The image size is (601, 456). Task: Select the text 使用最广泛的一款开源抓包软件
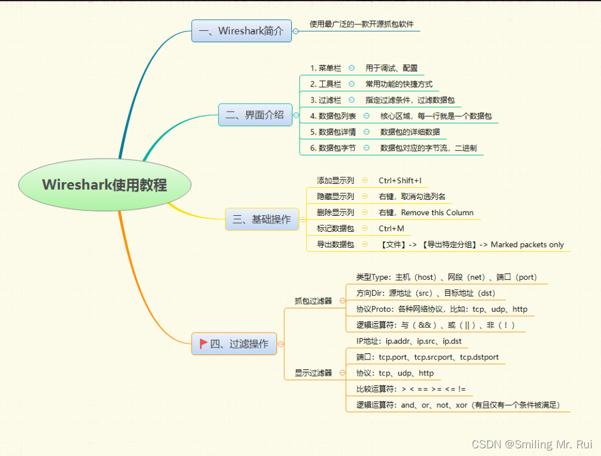click(361, 24)
